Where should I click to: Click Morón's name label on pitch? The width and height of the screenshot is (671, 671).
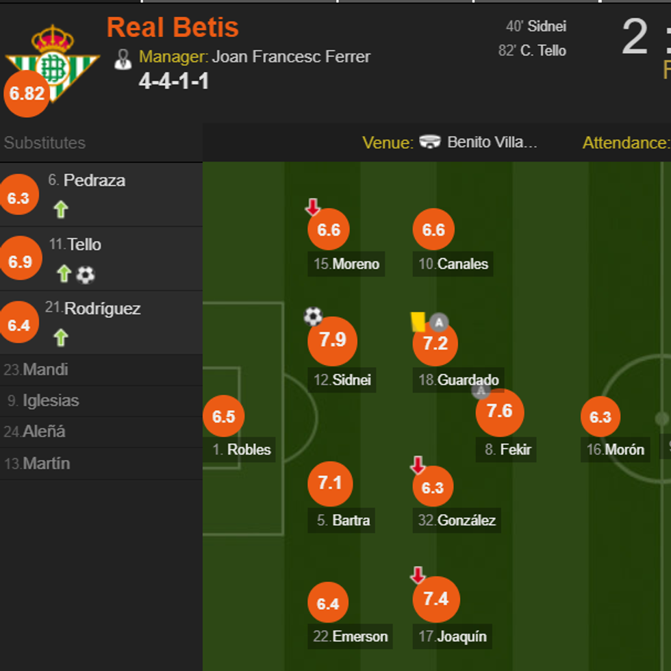(624, 450)
